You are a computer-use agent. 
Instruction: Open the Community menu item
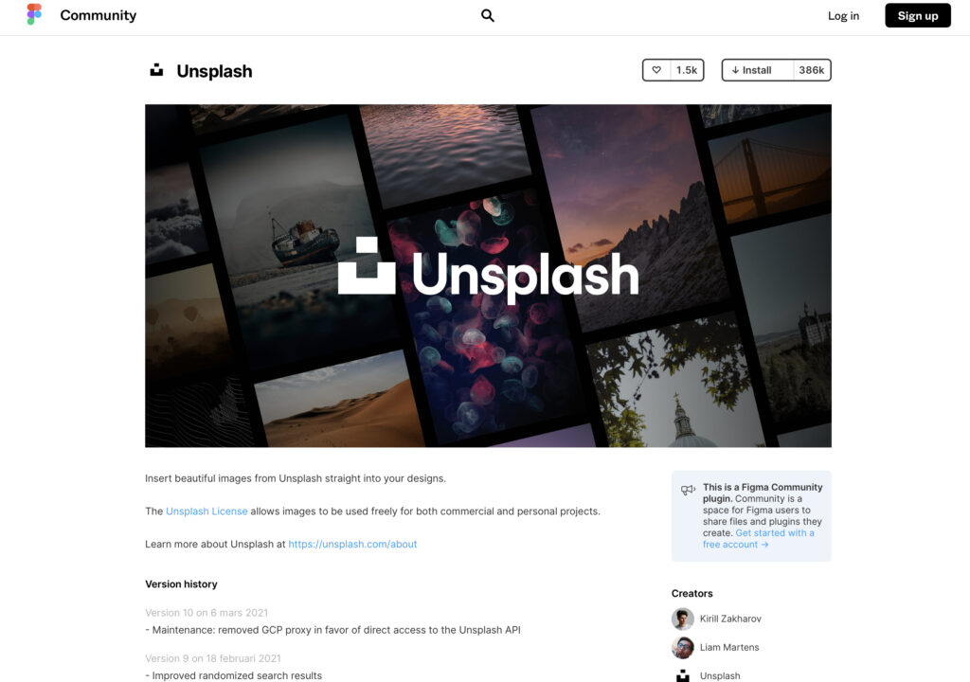[x=99, y=15]
